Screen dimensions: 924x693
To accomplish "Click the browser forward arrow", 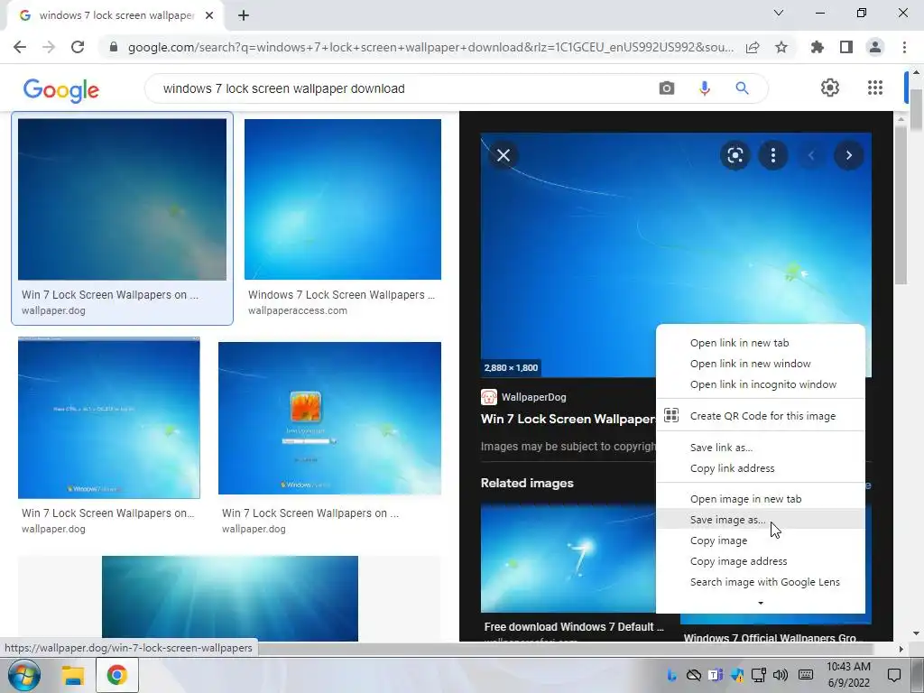I will click(x=49, y=47).
